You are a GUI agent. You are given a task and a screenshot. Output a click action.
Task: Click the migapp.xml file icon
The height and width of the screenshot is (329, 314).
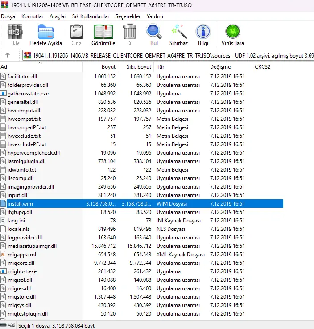(3, 254)
